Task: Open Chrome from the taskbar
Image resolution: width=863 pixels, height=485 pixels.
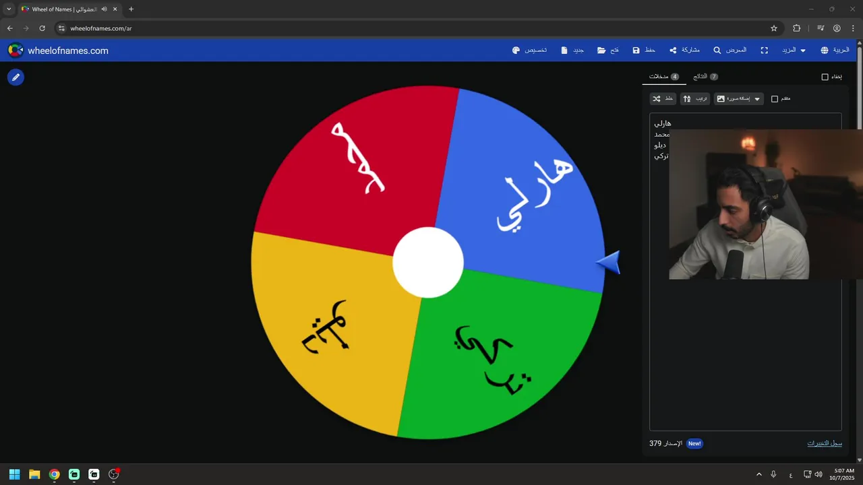Action: tap(54, 474)
